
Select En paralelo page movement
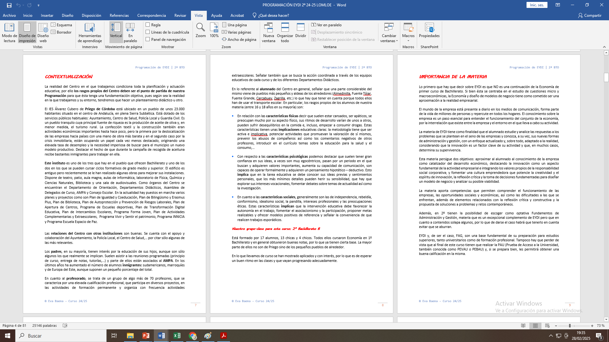130,32
